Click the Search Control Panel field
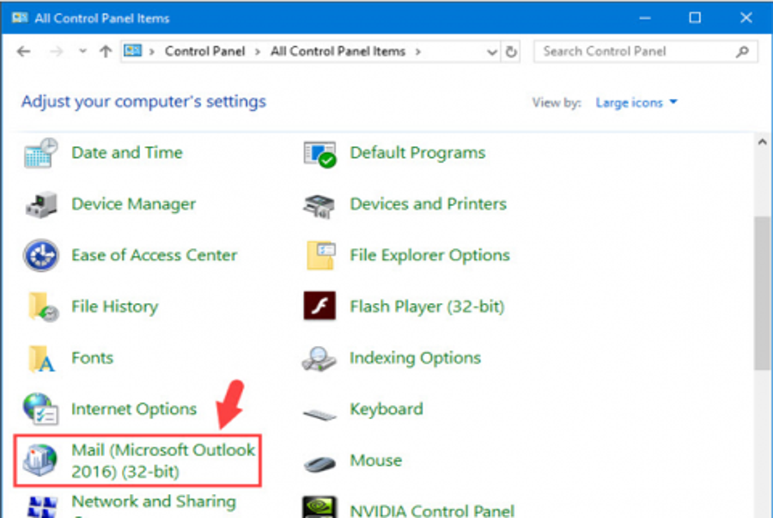 pyautogui.click(x=636, y=52)
